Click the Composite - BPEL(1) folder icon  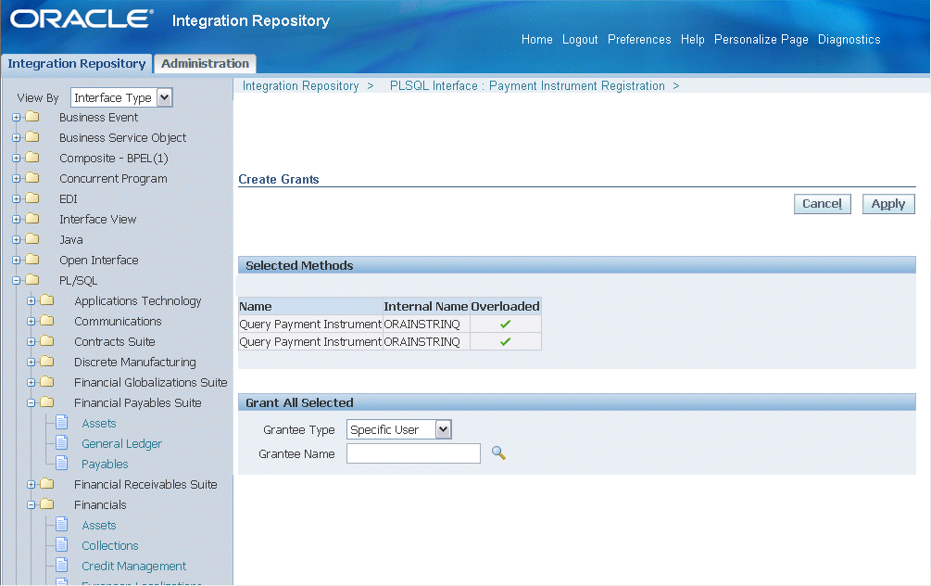point(32,158)
